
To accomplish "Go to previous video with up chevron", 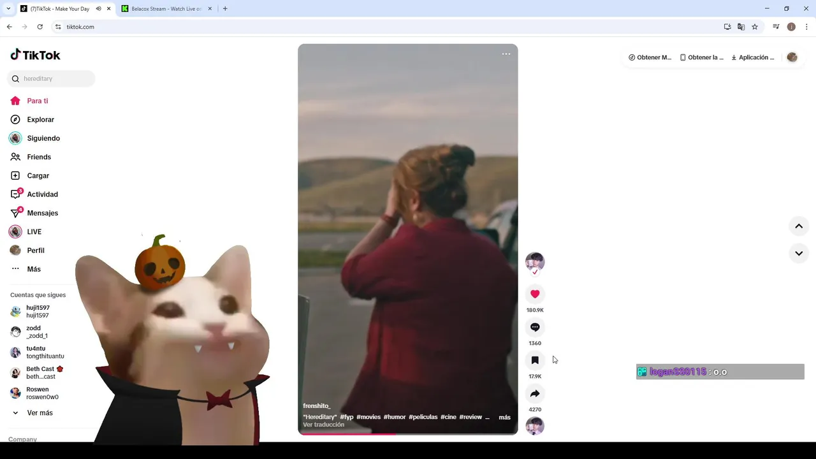I will coord(799,226).
